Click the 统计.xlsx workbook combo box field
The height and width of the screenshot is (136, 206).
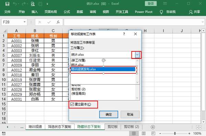pos(103,55)
